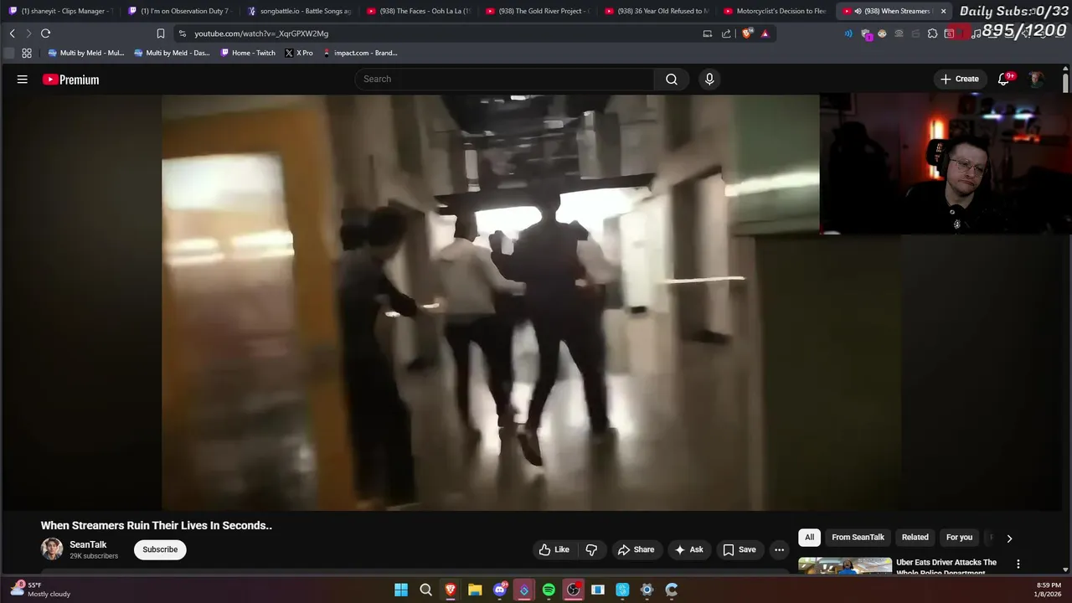
Task: Like the SeanTalk video
Action: (554, 549)
